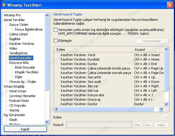Click the tree panel vertical scrollbar thumb
This screenshot has height=136, width=175.
click(x=47, y=54)
